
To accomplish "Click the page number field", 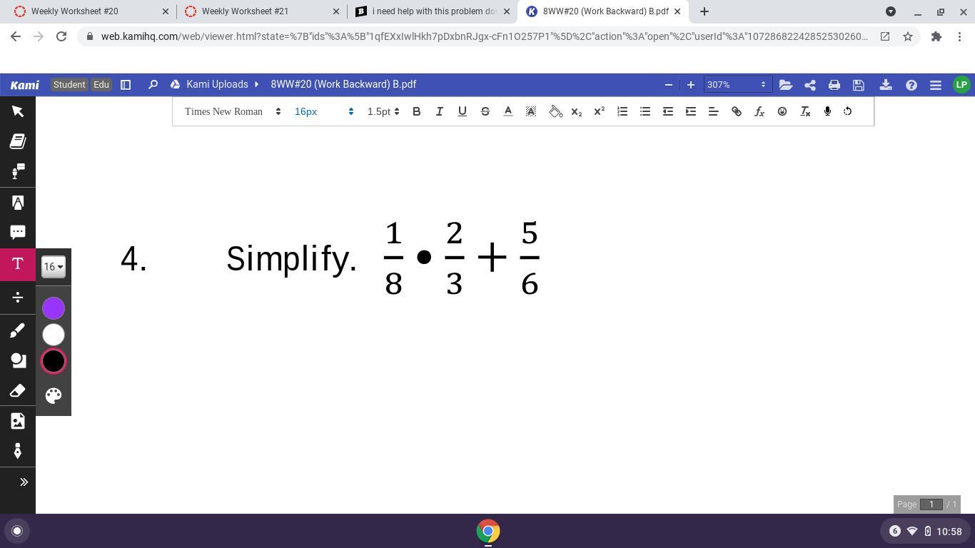I will click(931, 504).
